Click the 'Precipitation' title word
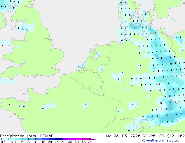Screen dimensions: 185x143 [12, 136]
